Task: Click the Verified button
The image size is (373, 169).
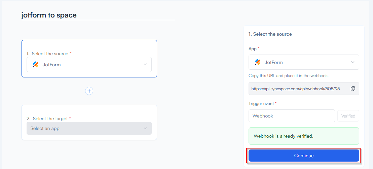Action: [348, 116]
